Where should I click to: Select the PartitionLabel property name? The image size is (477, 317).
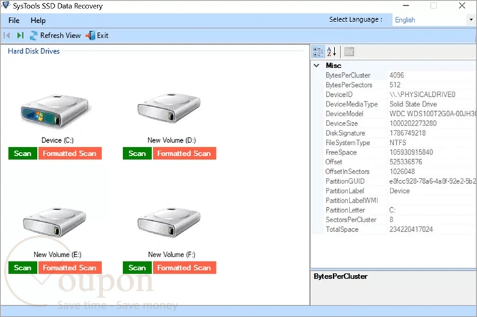[x=345, y=191]
